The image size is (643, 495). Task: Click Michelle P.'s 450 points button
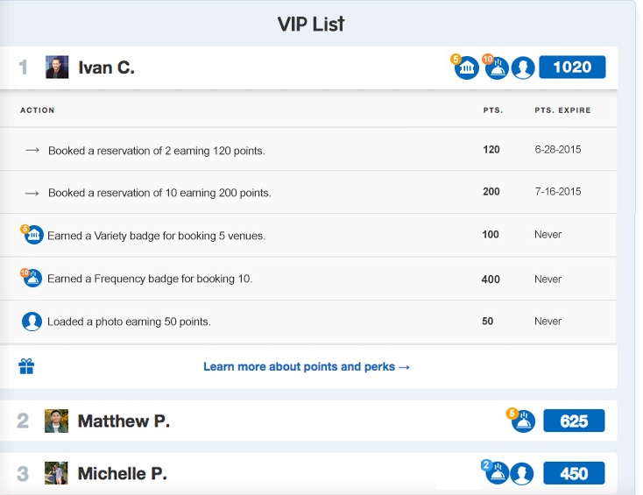pos(574,473)
